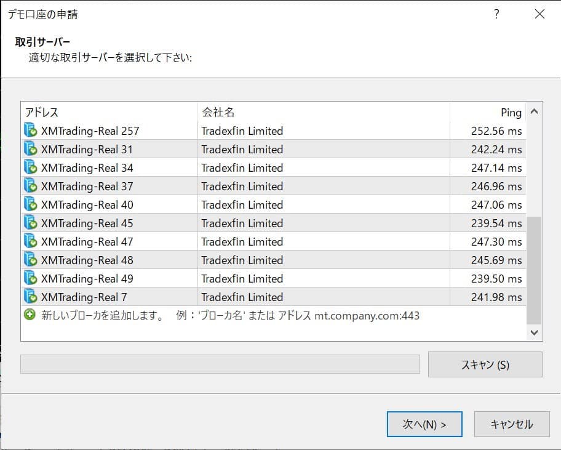Select XMTrading-Real 45 server name
This screenshot has width=561, height=450.
87,223
